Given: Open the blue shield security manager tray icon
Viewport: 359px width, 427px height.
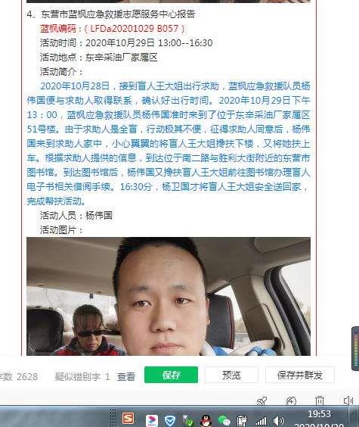Looking at the screenshot, I should (x=170, y=421).
